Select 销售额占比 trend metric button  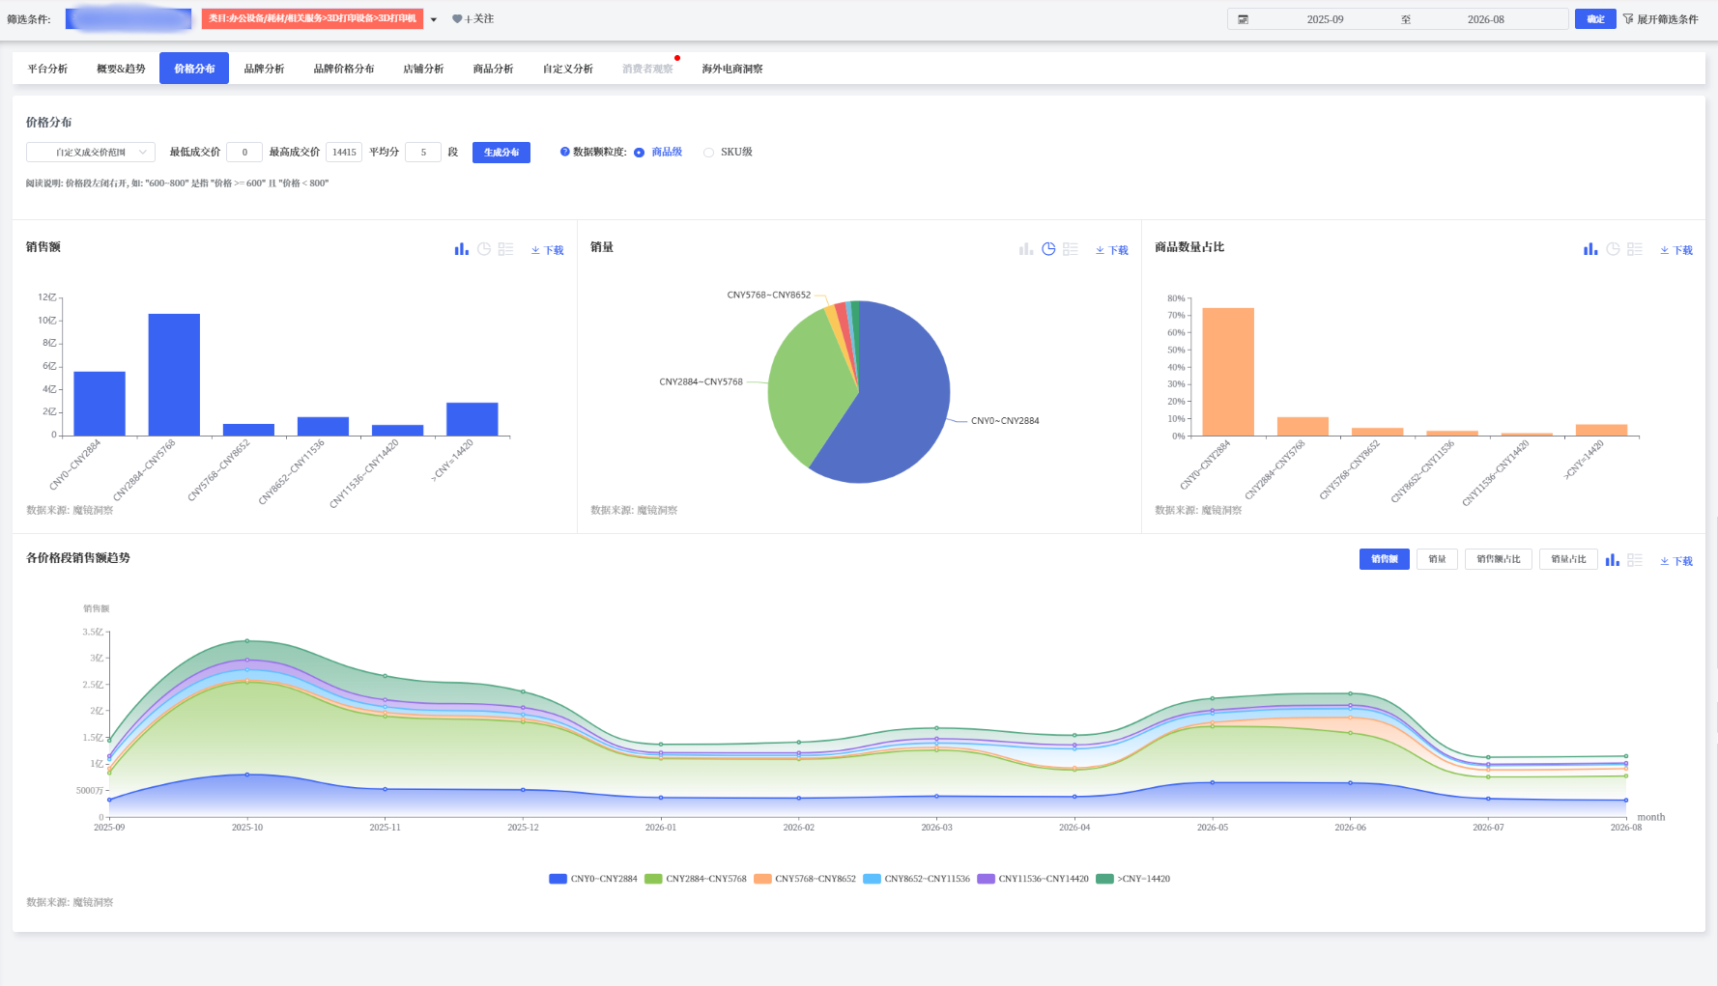(x=1499, y=559)
